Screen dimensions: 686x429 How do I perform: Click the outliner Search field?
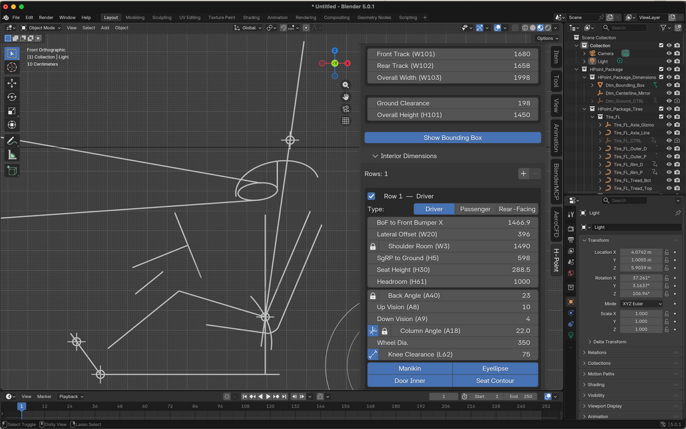point(625,27)
